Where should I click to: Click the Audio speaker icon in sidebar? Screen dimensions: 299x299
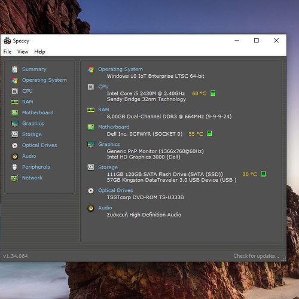[x=14, y=156]
